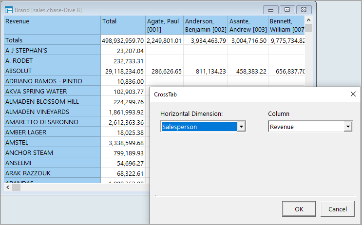Click the Anderson, Benjamin [002] header

pos(206,25)
